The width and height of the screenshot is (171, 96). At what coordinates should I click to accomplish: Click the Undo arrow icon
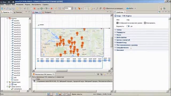coord(17,8)
